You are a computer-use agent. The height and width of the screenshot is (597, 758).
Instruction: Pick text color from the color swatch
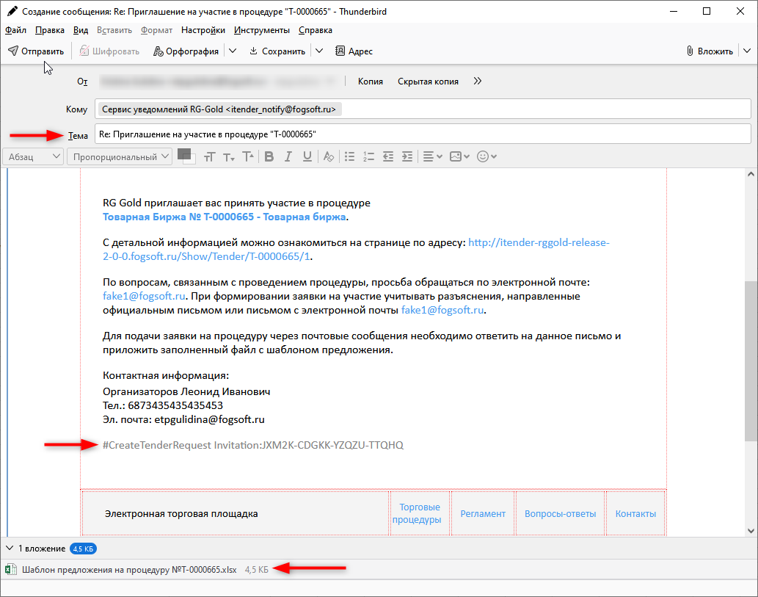pos(184,154)
